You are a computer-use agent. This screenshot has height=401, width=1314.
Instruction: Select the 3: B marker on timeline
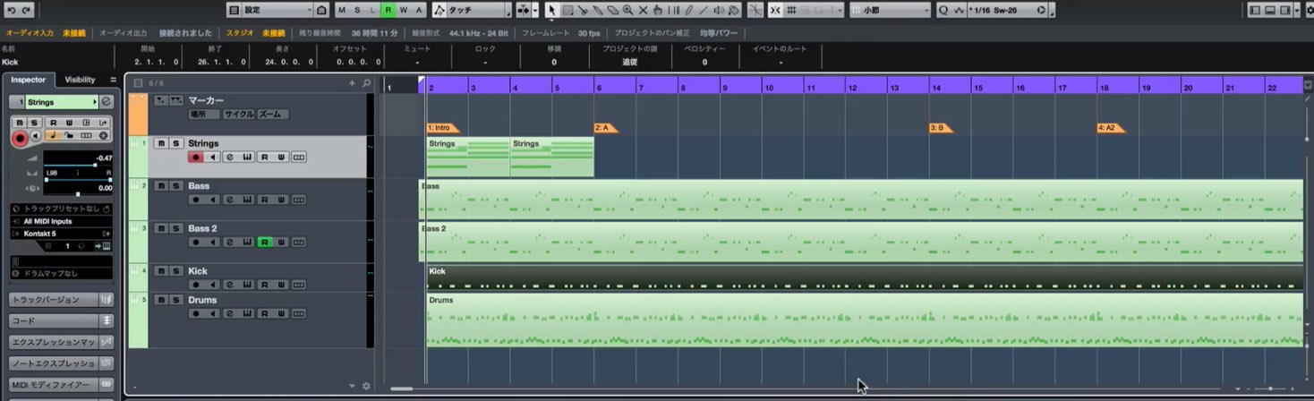(x=940, y=128)
